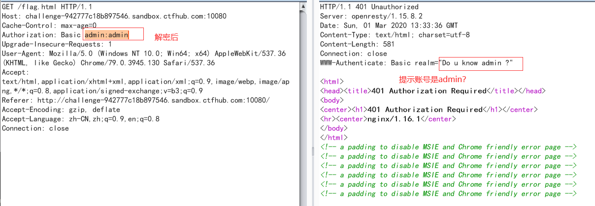Click the Host header line
The width and height of the screenshot is (595, 206).
(114, 16)
